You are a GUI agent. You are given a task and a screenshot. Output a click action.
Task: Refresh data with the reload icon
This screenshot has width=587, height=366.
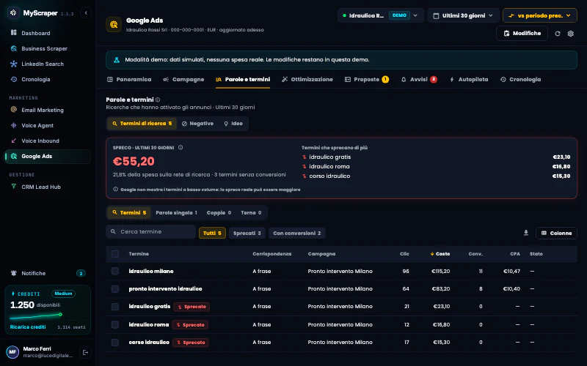point(558,34)
